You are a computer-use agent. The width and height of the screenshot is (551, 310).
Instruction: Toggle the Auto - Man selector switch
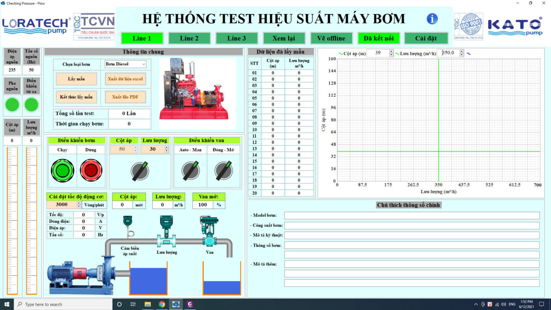pos(190,171)
